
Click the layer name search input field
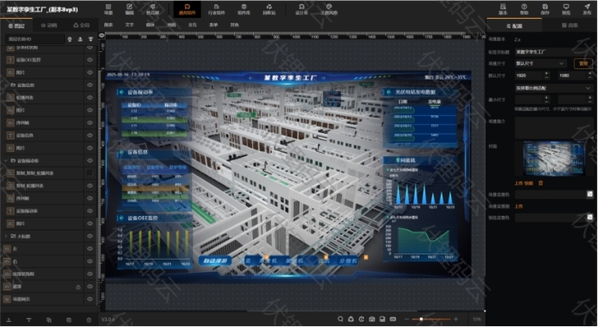pyautogui.click(x=34, y=39)
